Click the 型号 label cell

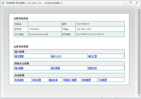pos(68,24)
